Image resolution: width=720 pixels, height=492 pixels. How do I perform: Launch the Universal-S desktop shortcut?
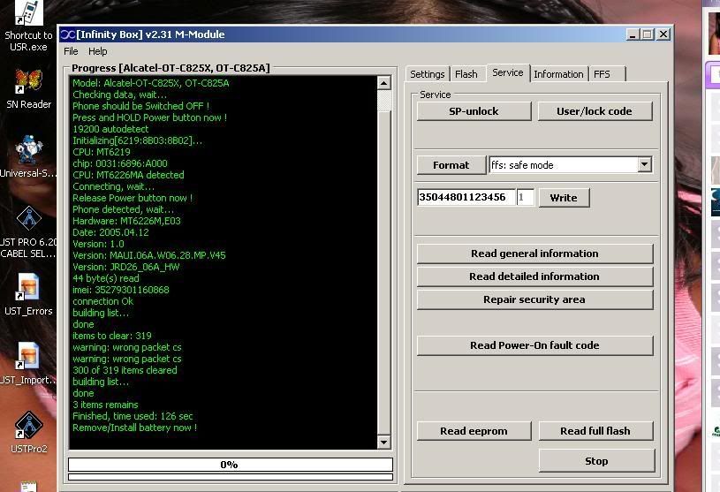point(29,152)
